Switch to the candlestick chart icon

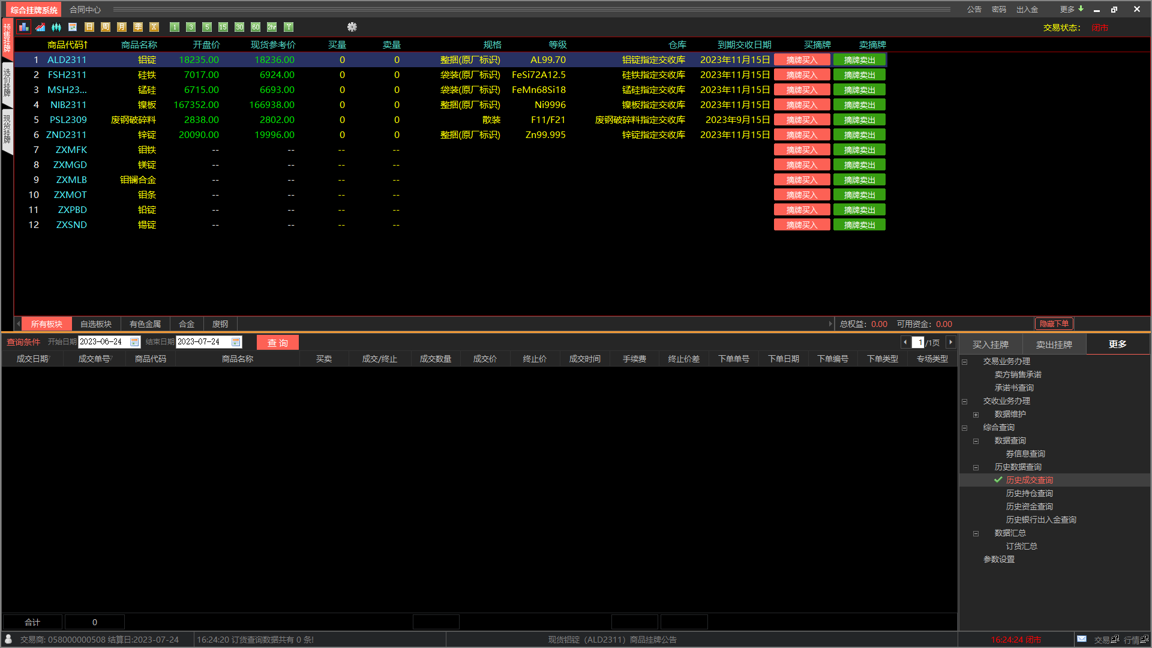pos(56,27)
